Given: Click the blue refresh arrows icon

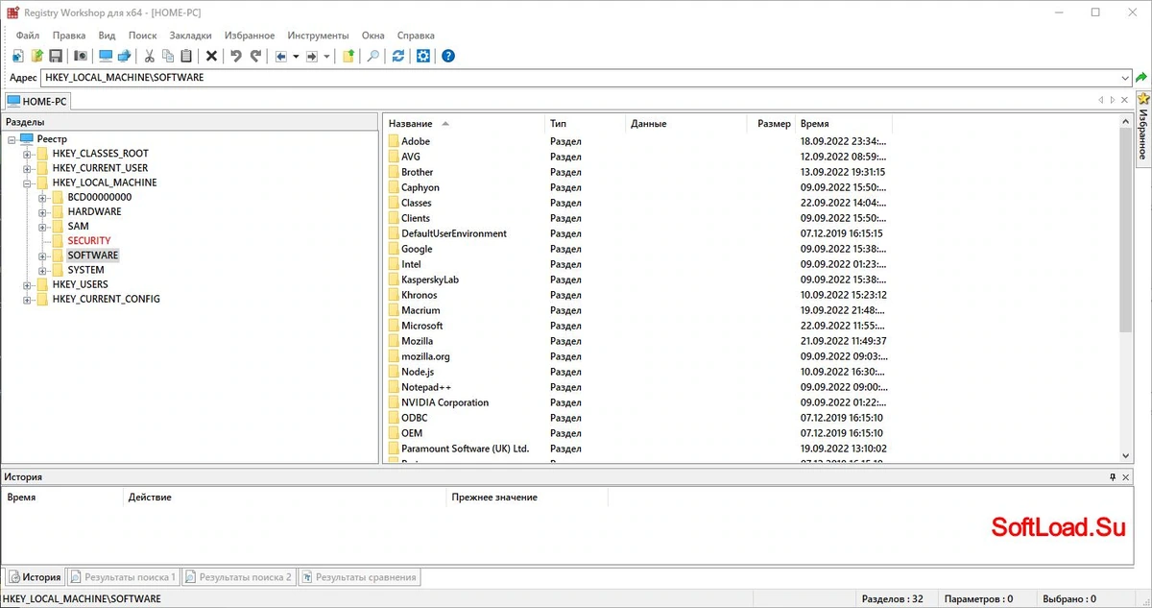Looking at the screenshot, I should pos(398,56).
